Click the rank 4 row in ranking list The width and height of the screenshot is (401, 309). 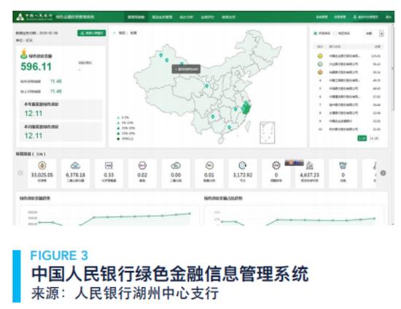pyautogui.click(x=349, y=80)
